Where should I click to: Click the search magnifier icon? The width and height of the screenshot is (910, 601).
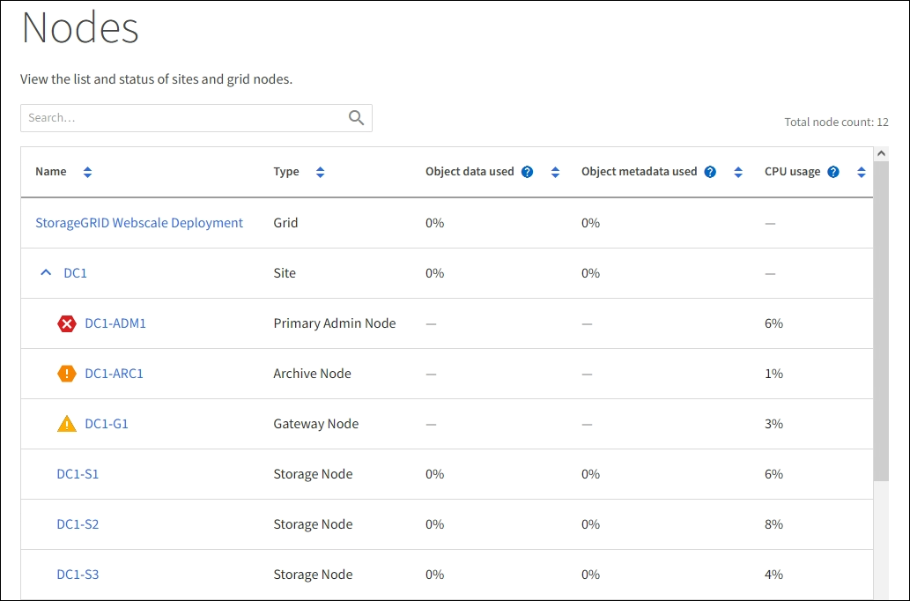click(356, 118)
